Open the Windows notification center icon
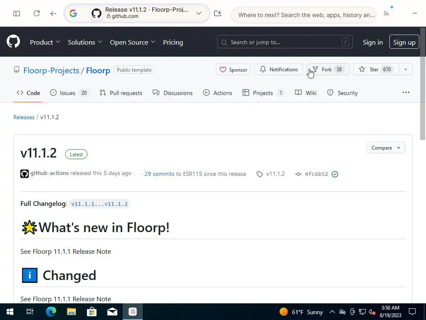 [x=412, y=312]
